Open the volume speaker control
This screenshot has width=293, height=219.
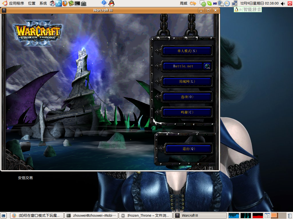[x=283, y=3]
